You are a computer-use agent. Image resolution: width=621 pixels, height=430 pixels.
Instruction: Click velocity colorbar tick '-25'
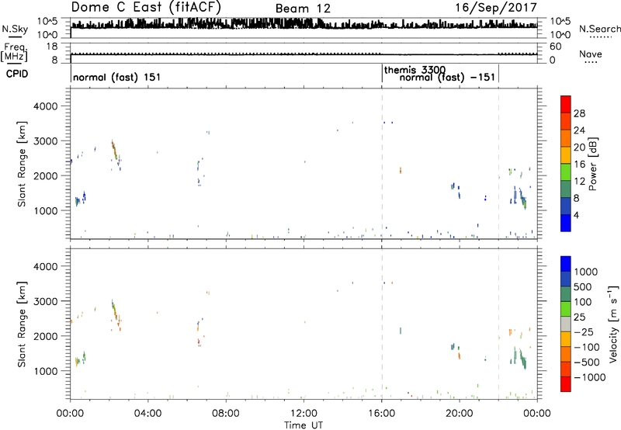click(584, 332)
